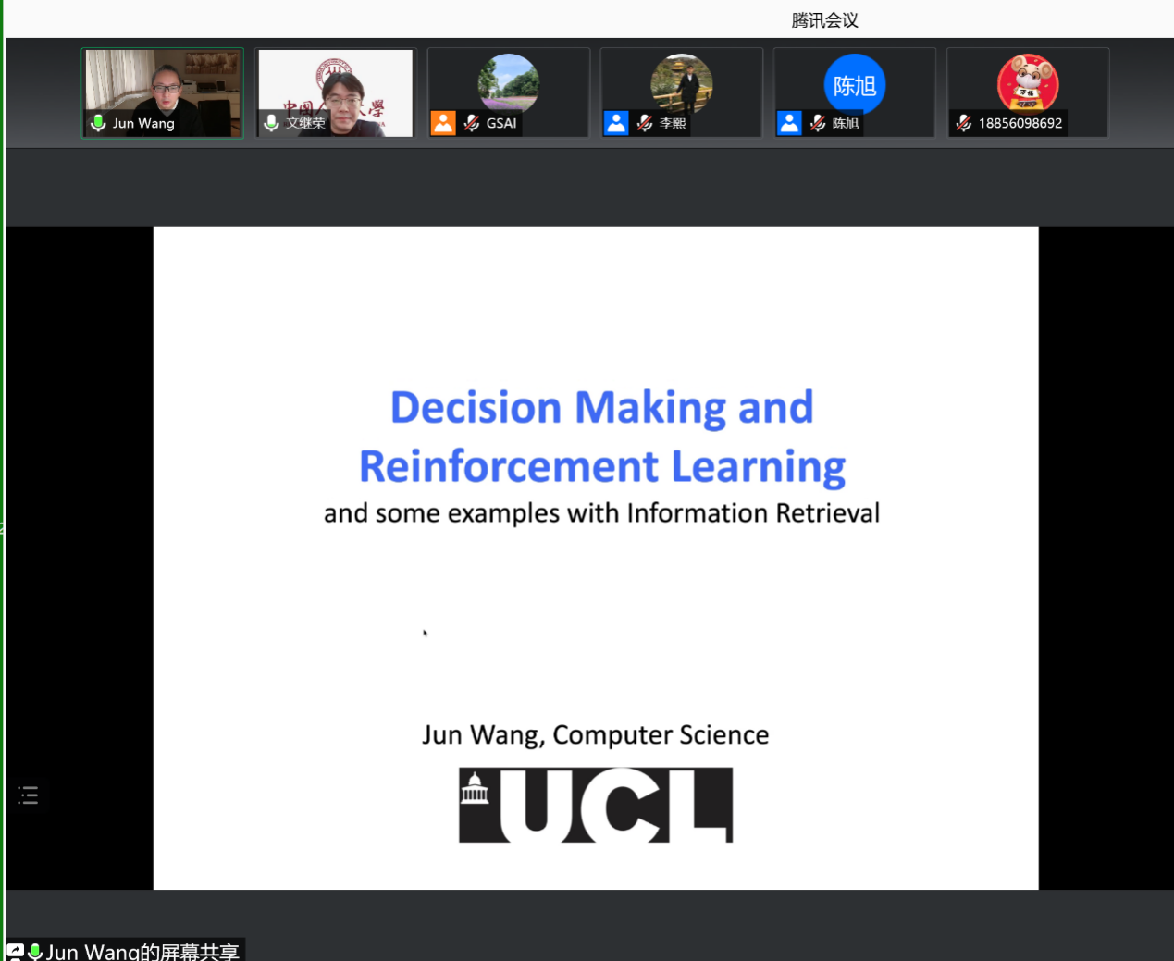Click the orange person icon beside GSAI
Viewport: 1174px width, 961px height.
443,123
